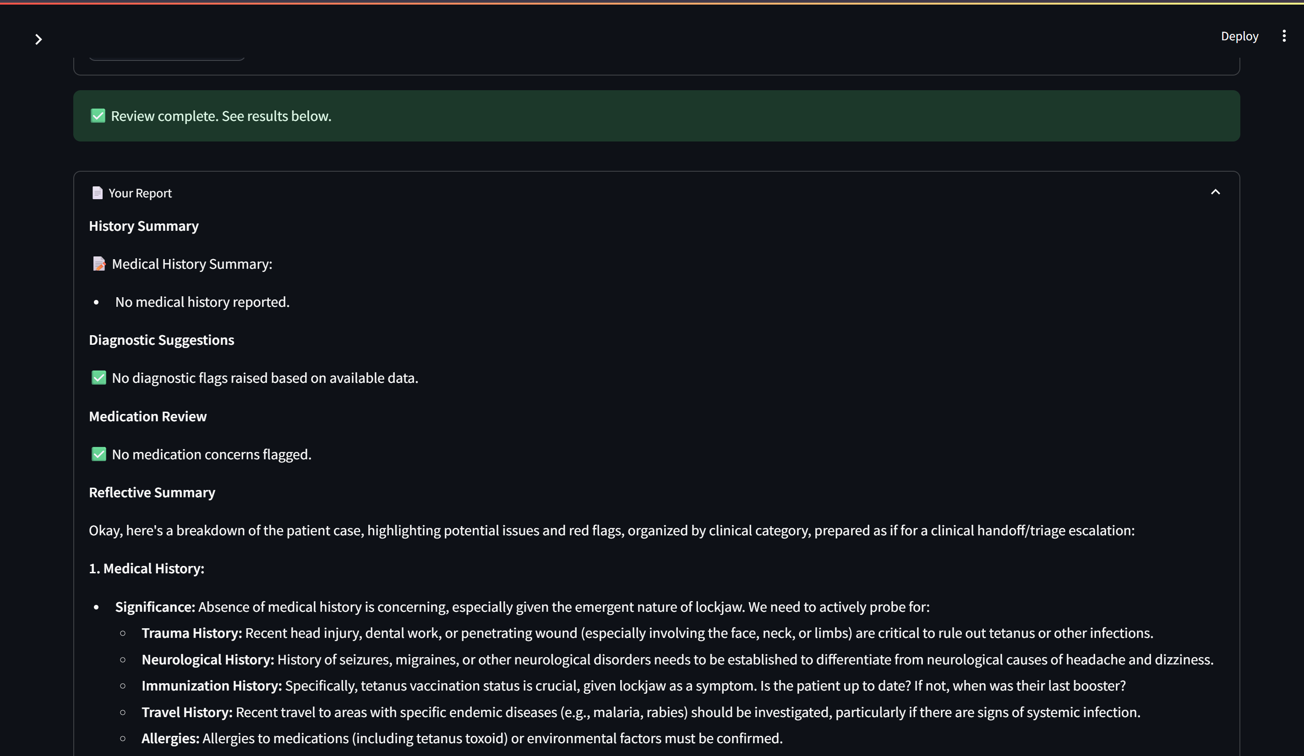Click the Allergies bullet text
The height and width of the screenshot is (756, 1304).
tap(462, 739)
